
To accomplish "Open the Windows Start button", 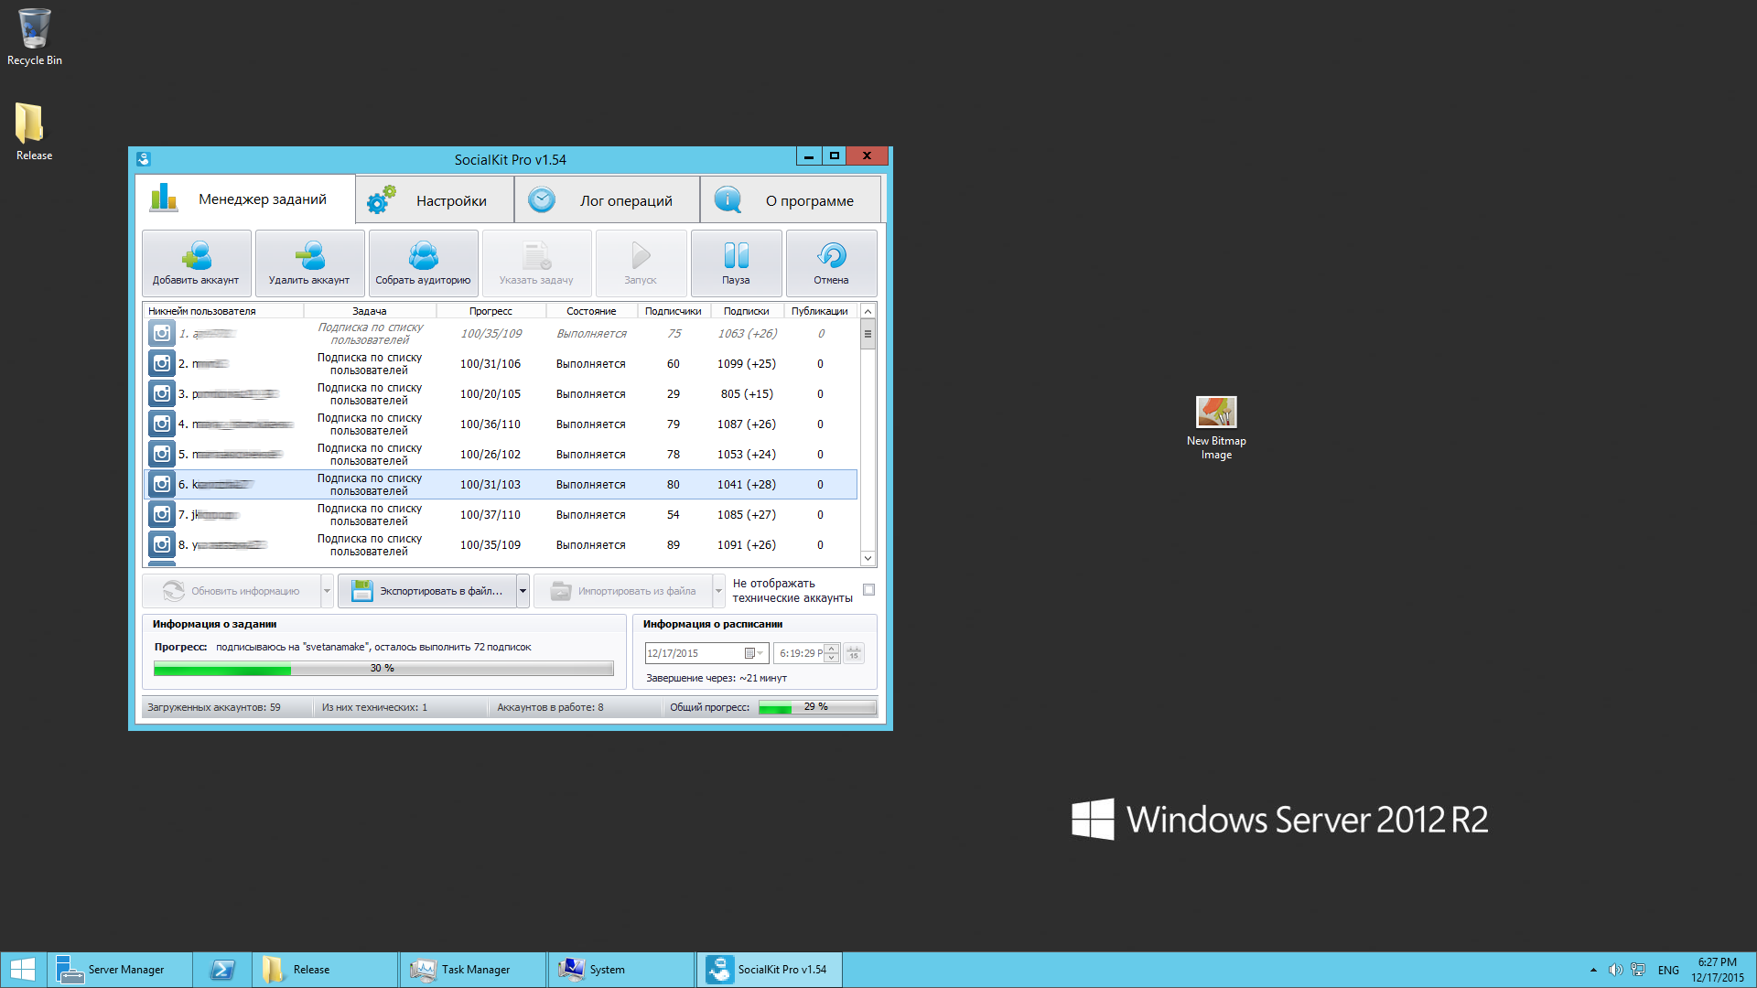I will pos(23,970).
